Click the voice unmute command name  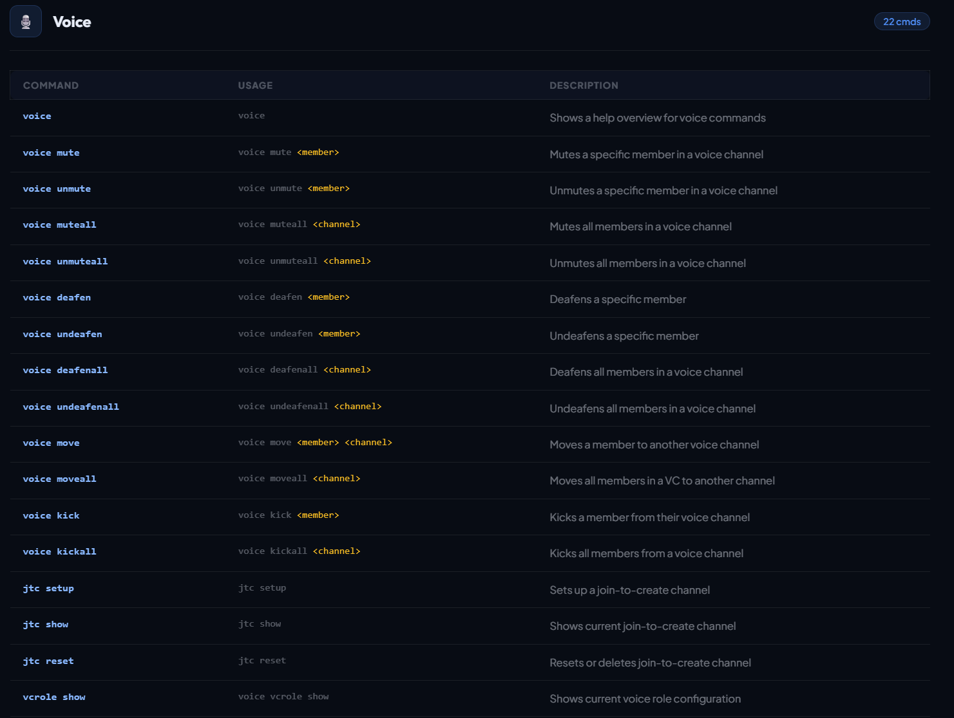point(57,189)
